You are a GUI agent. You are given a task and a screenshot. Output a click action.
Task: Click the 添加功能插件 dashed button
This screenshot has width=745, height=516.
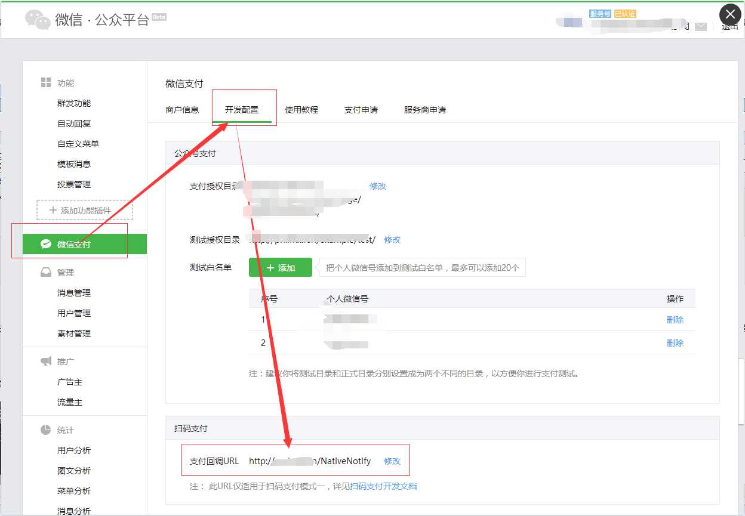(85, 210)
